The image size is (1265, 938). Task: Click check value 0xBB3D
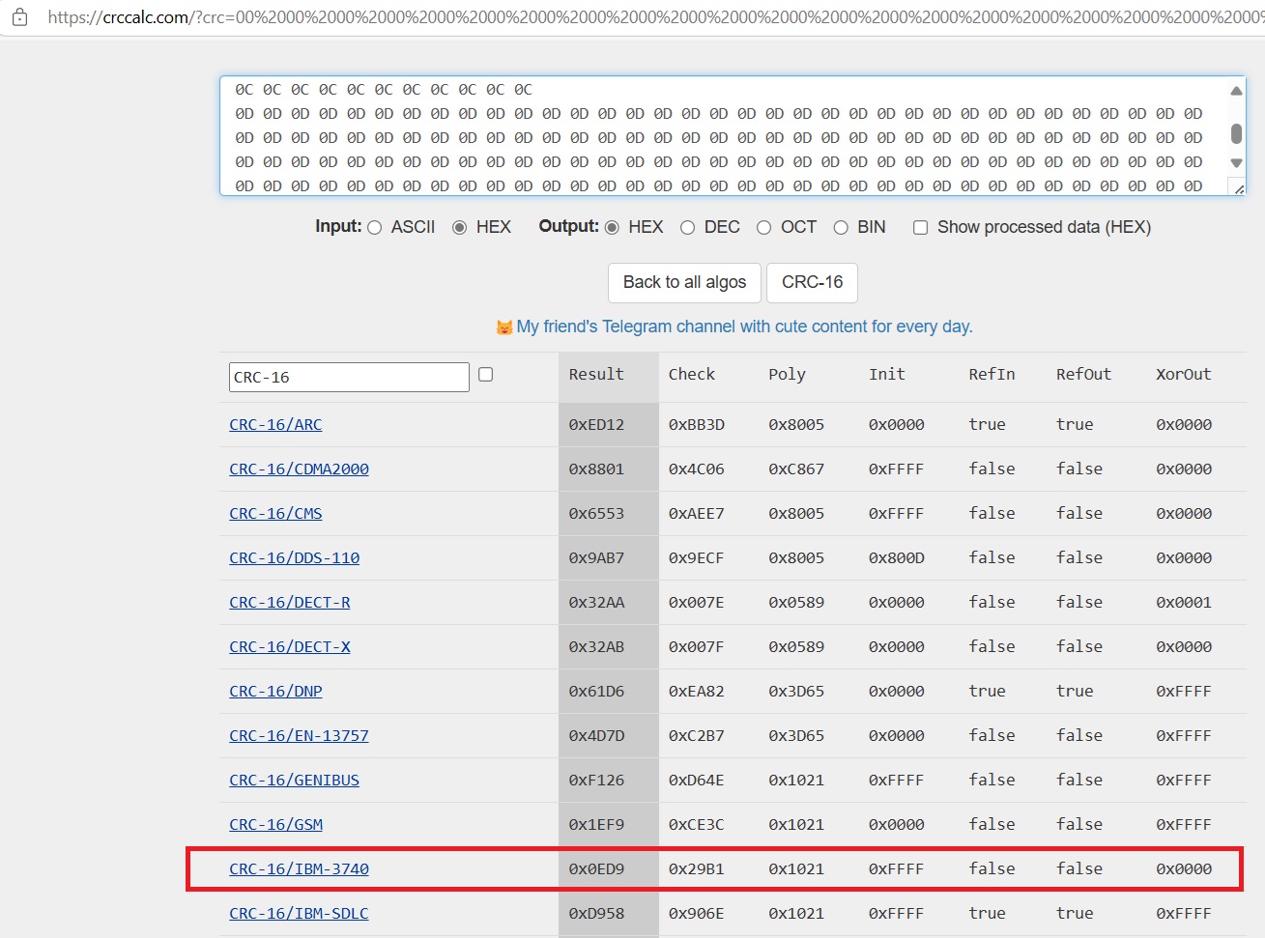(697, 424)
